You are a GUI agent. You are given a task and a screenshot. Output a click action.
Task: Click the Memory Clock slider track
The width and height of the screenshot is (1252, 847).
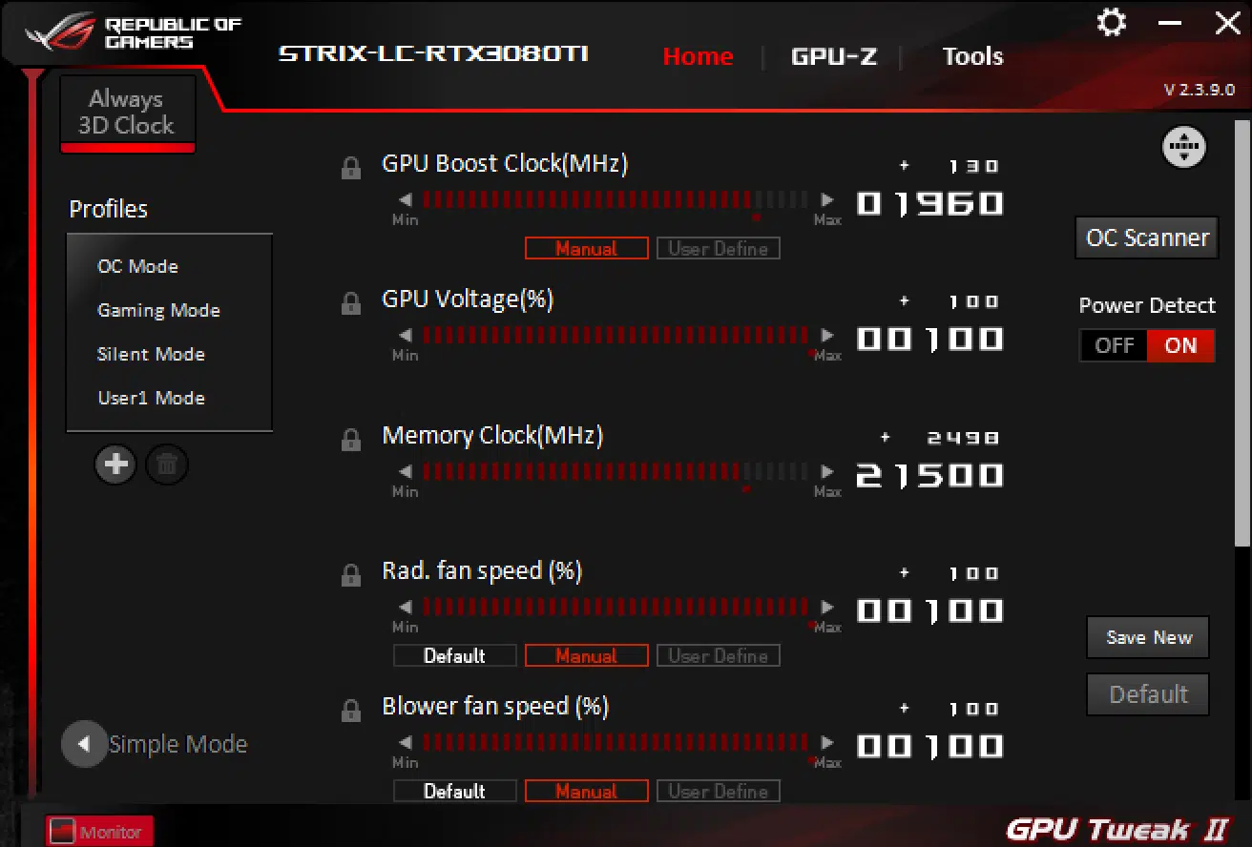click(616, 472)
